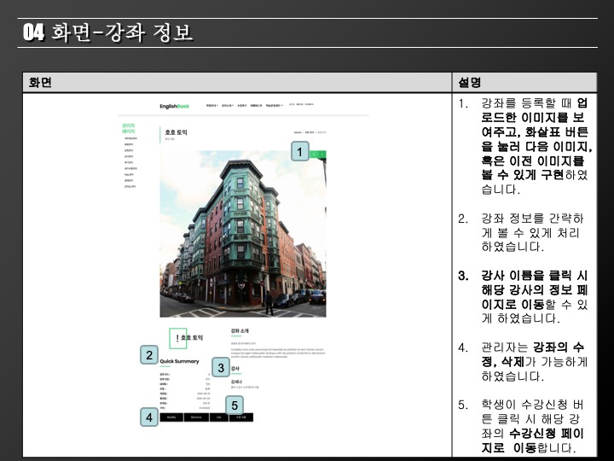The height and width of the screenshot is (461, 614).
Task: Expand the second top navigation dropdown menu
Action: point(228,106)
